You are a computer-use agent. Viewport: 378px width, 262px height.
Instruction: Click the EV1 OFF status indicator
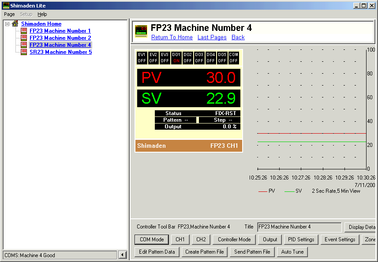click(142, 58)
